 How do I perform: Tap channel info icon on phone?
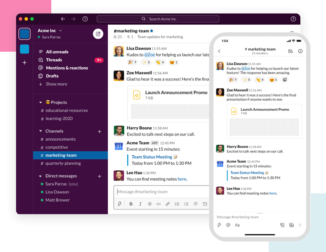pos(300,51)
